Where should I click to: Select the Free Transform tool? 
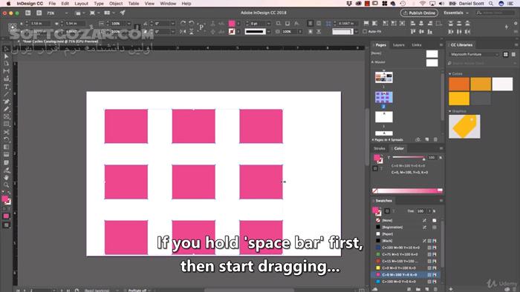6,139
